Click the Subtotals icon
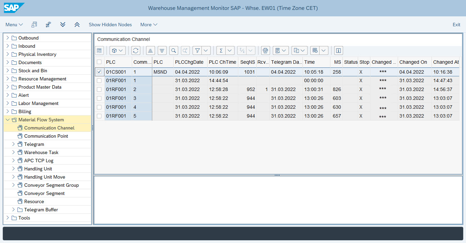This screenshot has height=243, width=466. (x=242, y=50)
